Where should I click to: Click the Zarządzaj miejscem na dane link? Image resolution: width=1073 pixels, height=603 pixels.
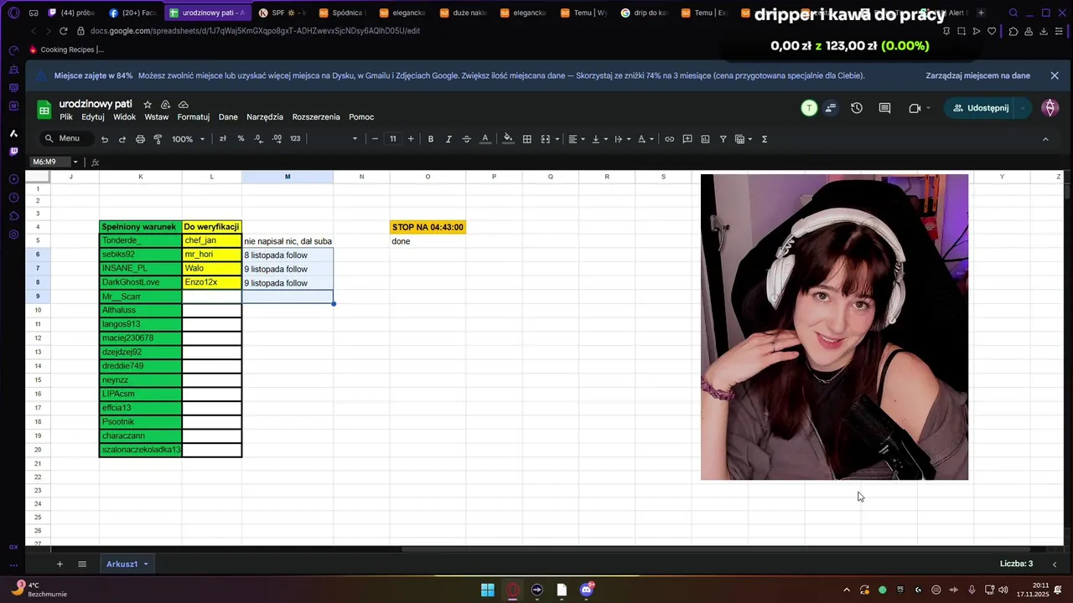pos(977,75)
